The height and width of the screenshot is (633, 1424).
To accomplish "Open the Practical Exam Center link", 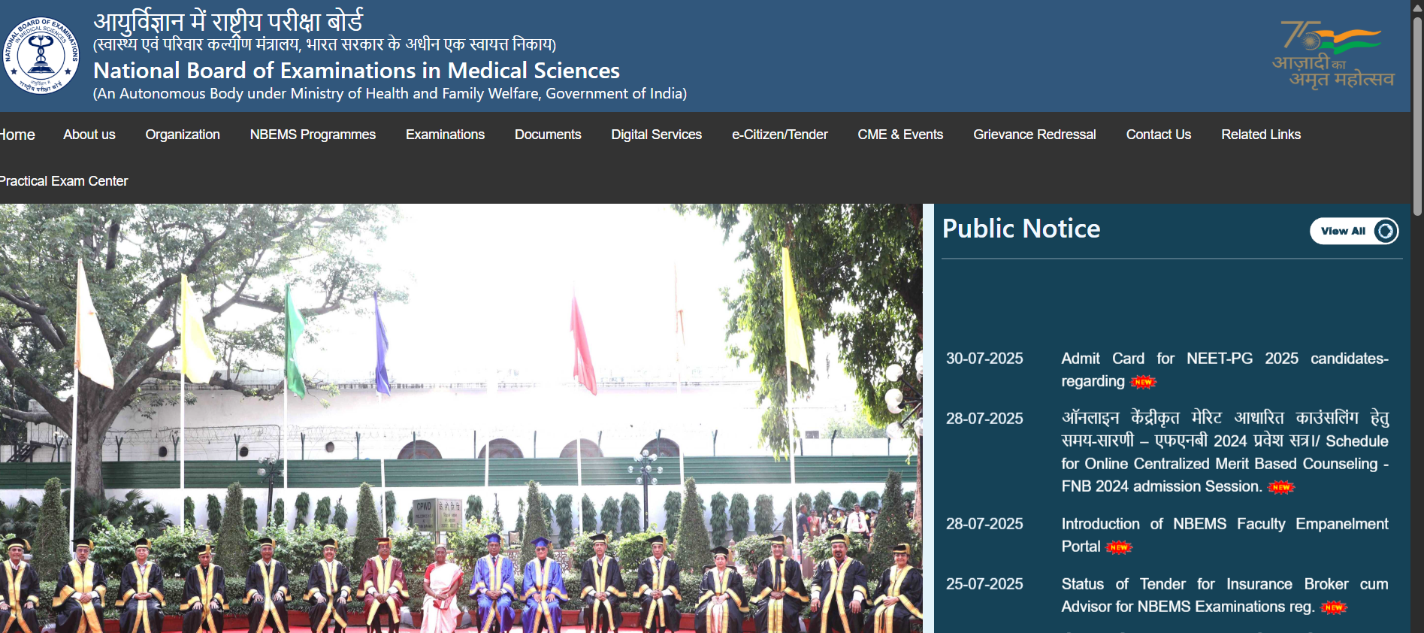I will 64,181.
